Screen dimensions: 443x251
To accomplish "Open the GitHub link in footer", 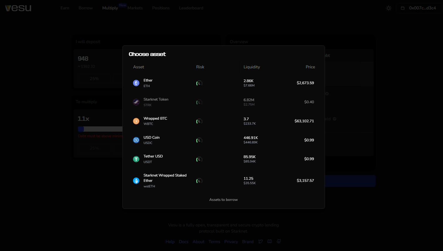I will tap(279, 242).
